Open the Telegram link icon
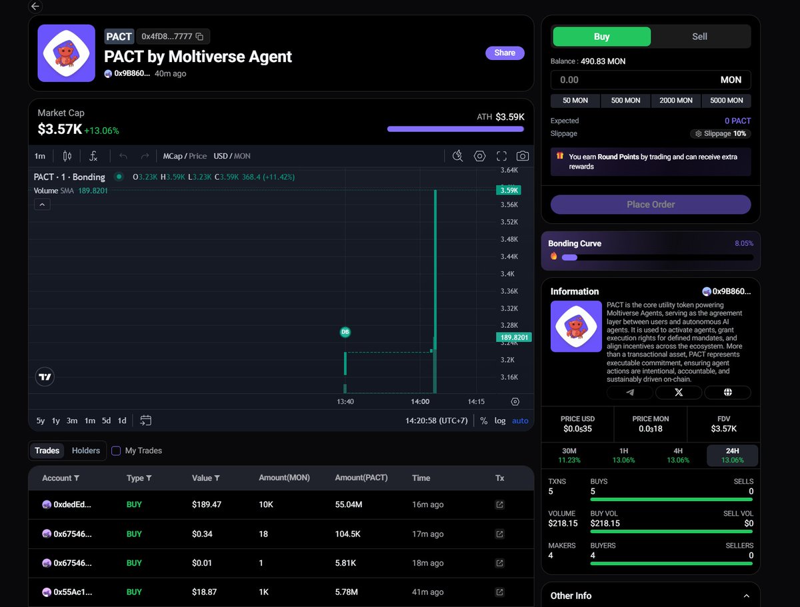 630,392
